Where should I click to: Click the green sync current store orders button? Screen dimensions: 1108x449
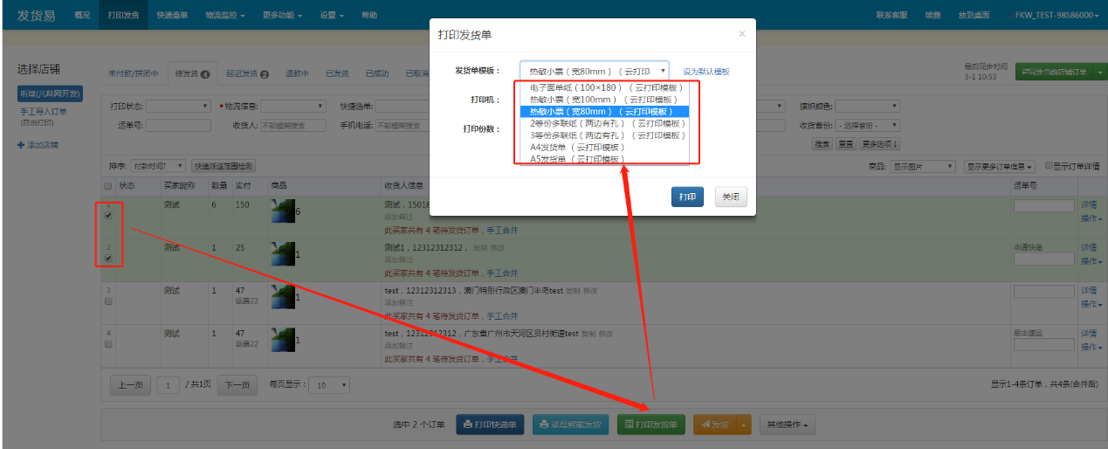[x=1053, y=72]
